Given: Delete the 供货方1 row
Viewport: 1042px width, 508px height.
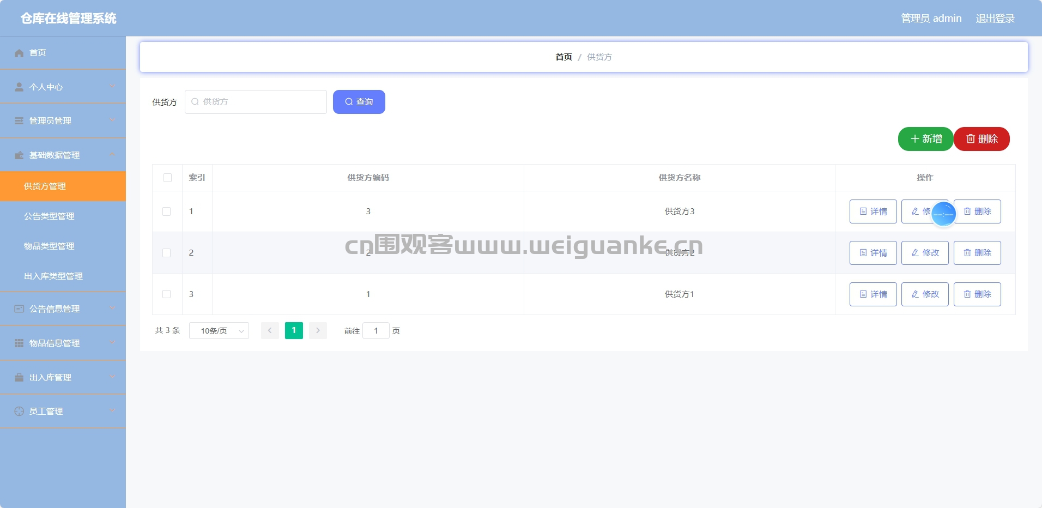Looking at the screenshot, I should (x=977, y=294).
